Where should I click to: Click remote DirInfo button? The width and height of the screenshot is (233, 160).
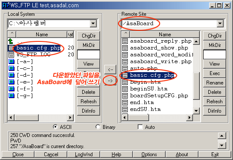click(215, 111)
